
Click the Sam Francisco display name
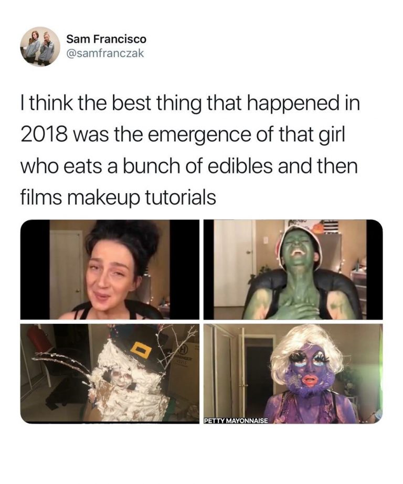coord(107,39)
